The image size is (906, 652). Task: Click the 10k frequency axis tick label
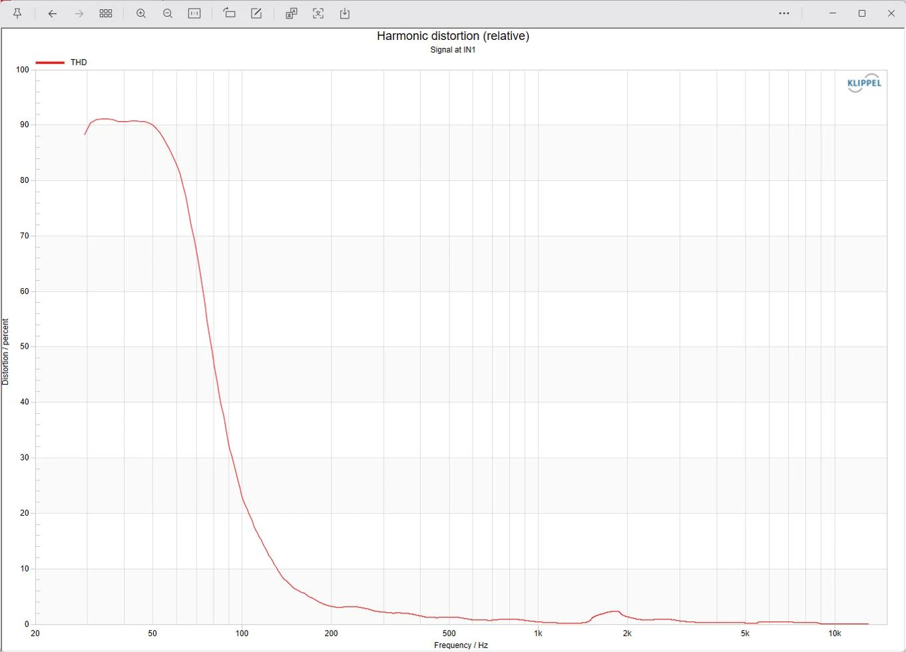(x=835, y=633)
